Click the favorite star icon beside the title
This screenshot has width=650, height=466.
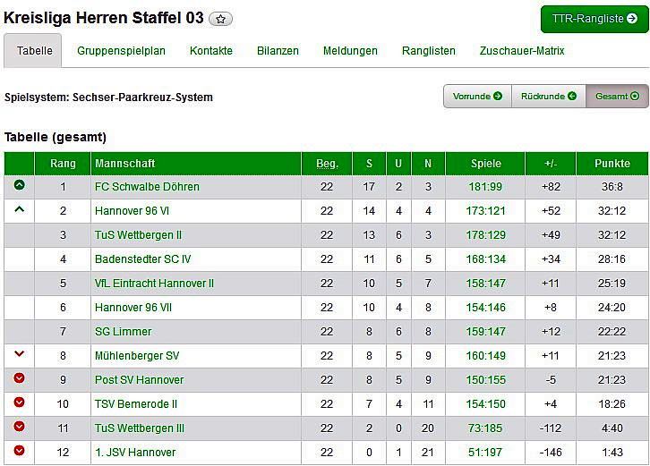[220, 19]
